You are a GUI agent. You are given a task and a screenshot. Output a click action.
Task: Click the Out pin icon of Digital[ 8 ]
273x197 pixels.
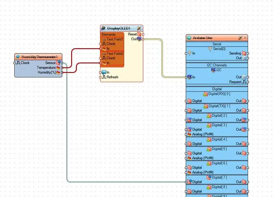point(244,192)
